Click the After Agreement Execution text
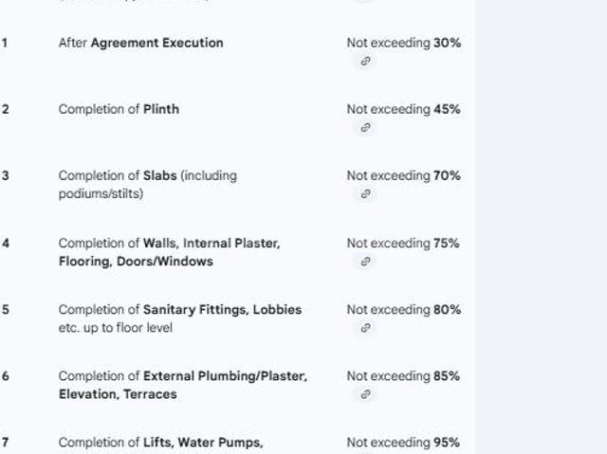This screenshot has width=607, height=454. (141, 43)
